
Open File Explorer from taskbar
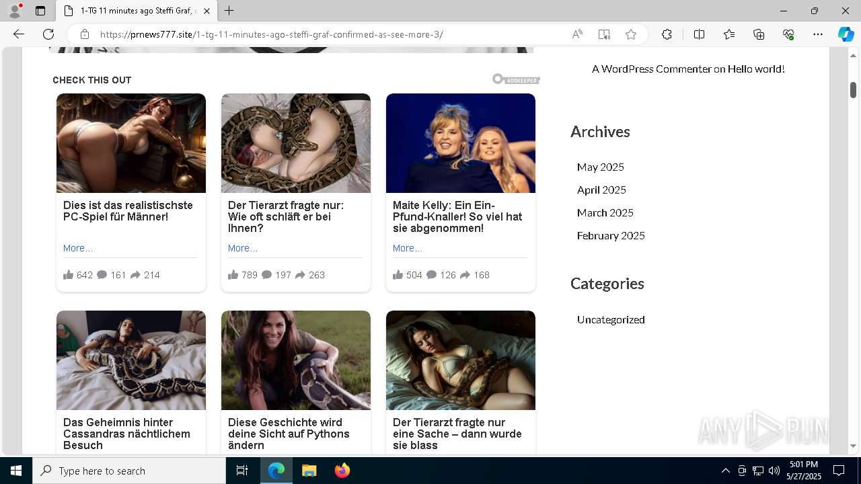[309, 471]
